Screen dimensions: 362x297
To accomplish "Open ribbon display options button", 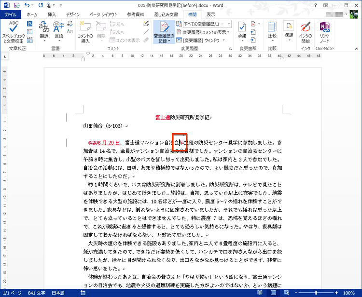I will coord(325,5).
